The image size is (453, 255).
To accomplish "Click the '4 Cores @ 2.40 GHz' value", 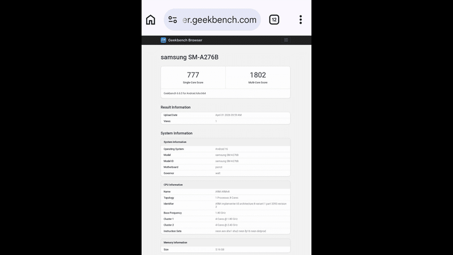I will 226,225.
